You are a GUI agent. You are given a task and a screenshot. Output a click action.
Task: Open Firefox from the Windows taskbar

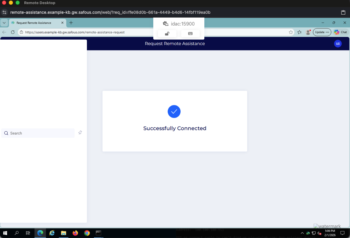[75, 233]
